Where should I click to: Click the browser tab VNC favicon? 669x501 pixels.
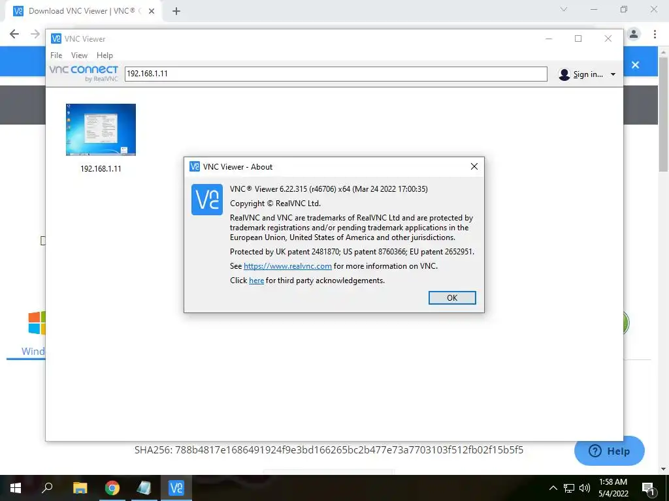coord(18,11)
